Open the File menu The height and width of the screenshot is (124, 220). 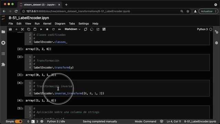click(11, 24)
